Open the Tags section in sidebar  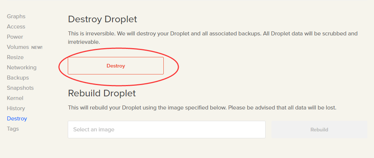[13, 129]
